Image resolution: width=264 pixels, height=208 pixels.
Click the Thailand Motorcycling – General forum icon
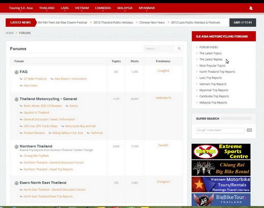pos(16,99)
